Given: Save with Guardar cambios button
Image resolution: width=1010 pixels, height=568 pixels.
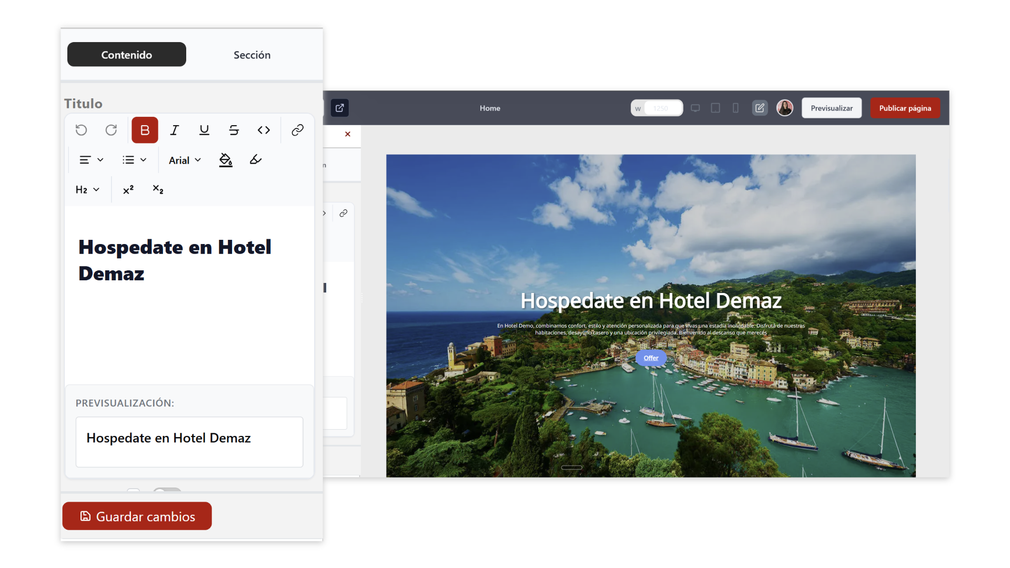Looking at the screenshot, I should tap(137, 516).
